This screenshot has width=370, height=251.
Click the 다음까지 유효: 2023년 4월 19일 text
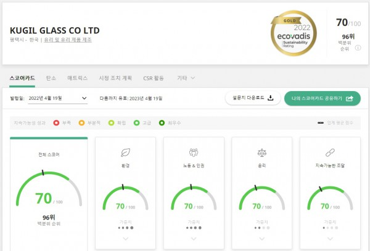131,98
